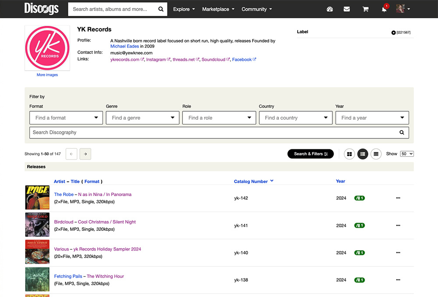Image resolution: width=438 pixels, height=297 pixels.
Task: Open yk Records Holiday Sampler 2024 release
Action: [x=107, y=249]
